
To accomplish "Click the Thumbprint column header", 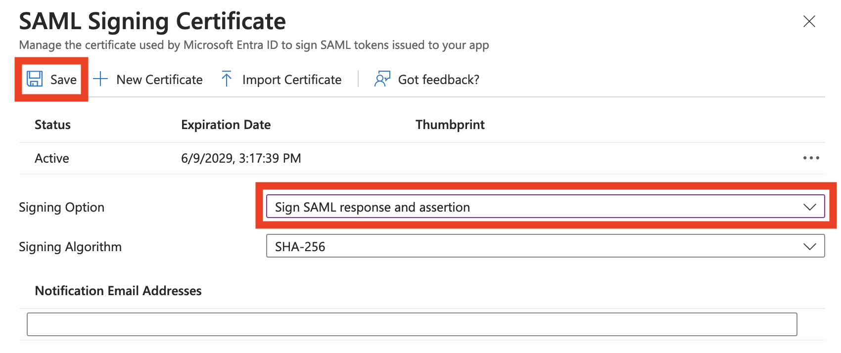I will 450,125.
